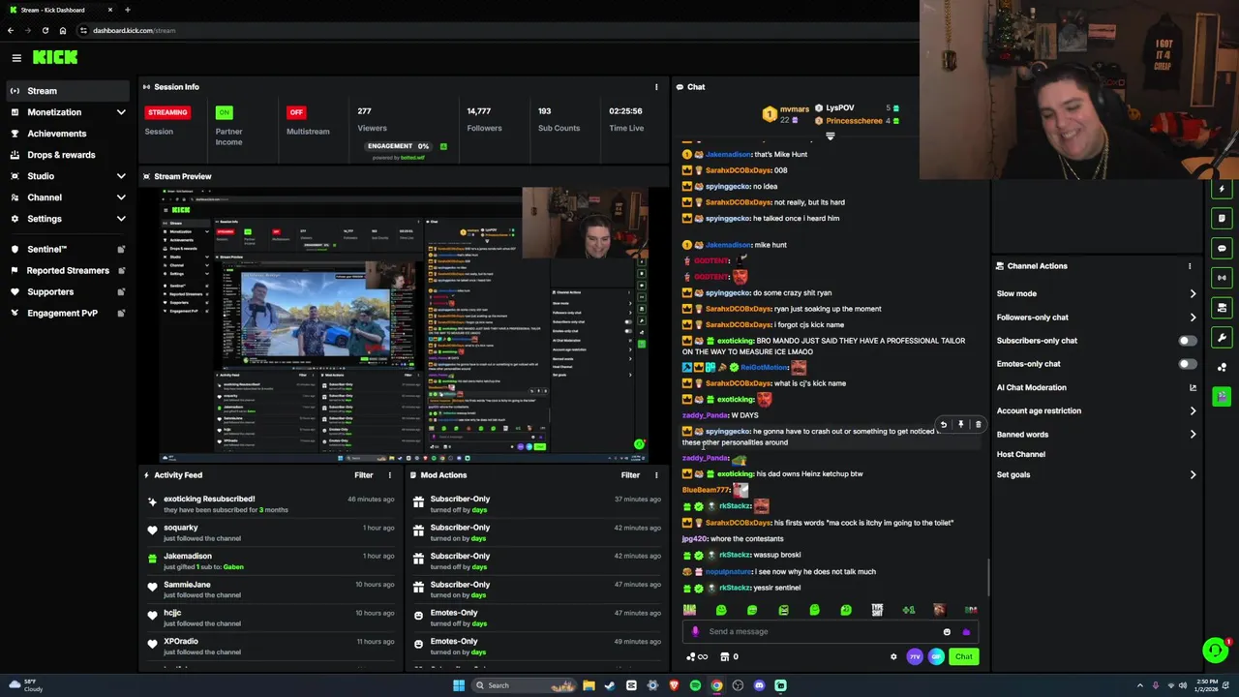Open the emoji picker in message box
1239x697 pixels.
coord(947,632)
